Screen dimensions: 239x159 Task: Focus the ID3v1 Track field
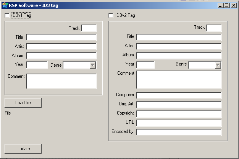pyautogui.click(x=89, y=28)
